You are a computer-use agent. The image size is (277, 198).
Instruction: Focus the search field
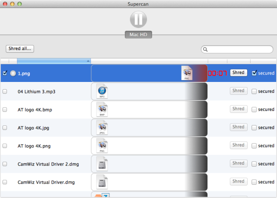[x=237, y=49]
